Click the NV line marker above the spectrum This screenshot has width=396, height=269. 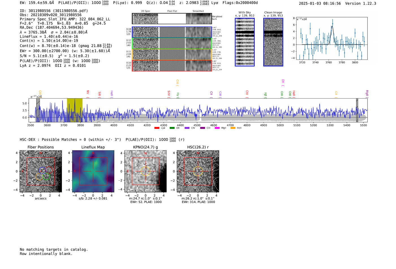(88, 94)
